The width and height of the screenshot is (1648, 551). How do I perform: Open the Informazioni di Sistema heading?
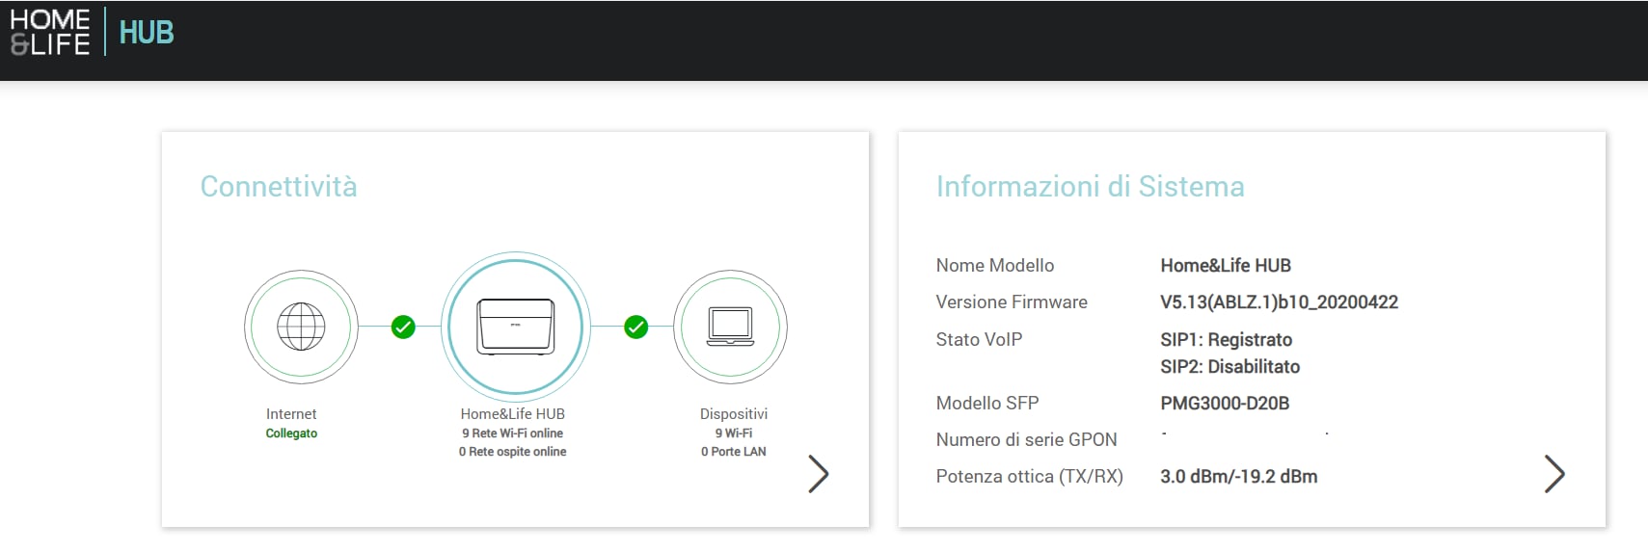click(1090, 186)
